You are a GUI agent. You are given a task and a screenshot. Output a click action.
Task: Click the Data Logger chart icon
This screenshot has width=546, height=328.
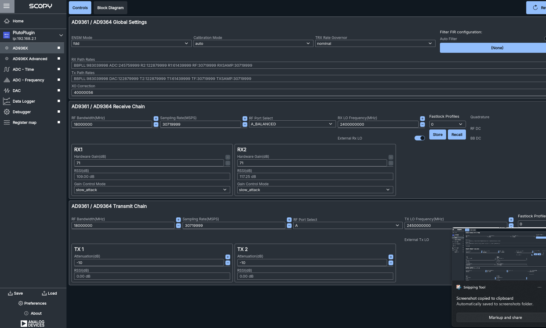(7, 101)
